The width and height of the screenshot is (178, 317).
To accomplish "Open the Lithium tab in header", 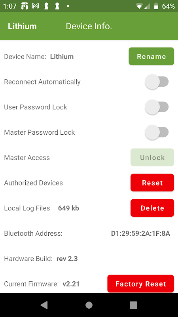I will click(22, 26).
